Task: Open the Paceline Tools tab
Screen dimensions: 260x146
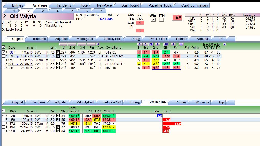Action: point(160,5)
